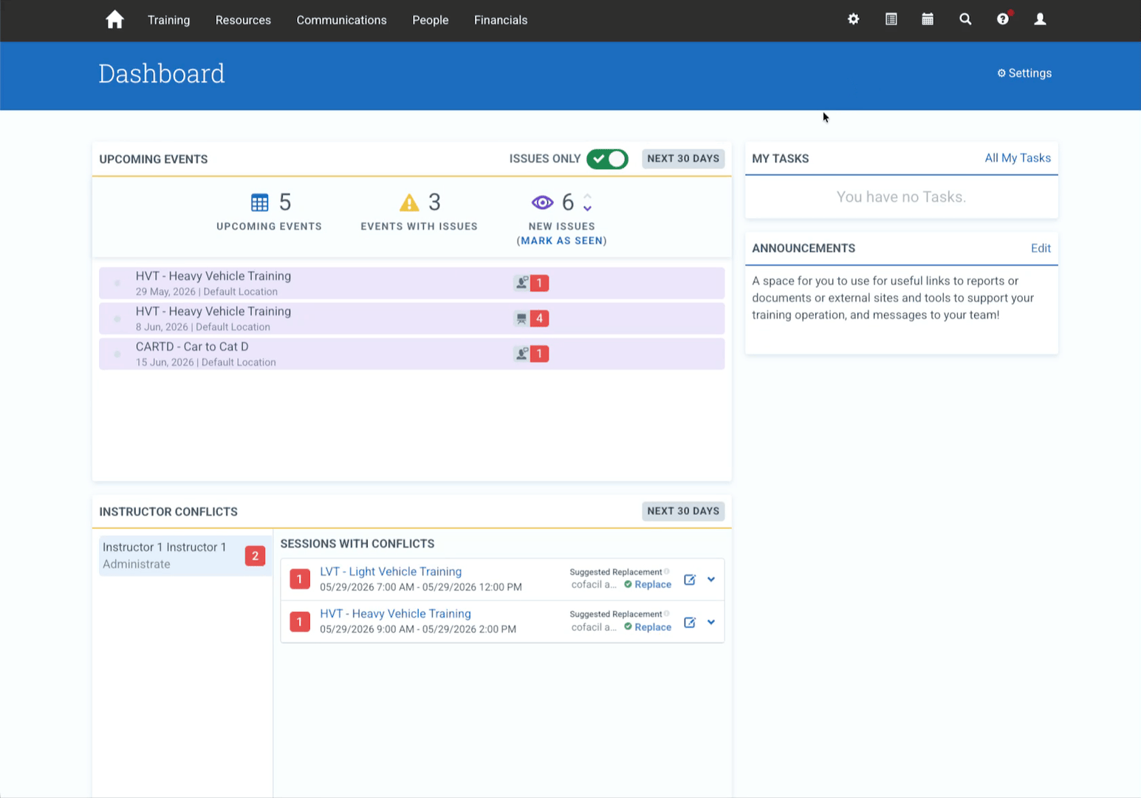Step new issues down with arrow
This screenshot has width=1141, height=798.
588,208
